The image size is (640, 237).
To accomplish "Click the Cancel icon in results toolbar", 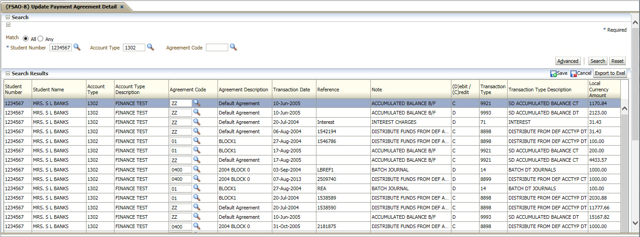I will point(574,74).
